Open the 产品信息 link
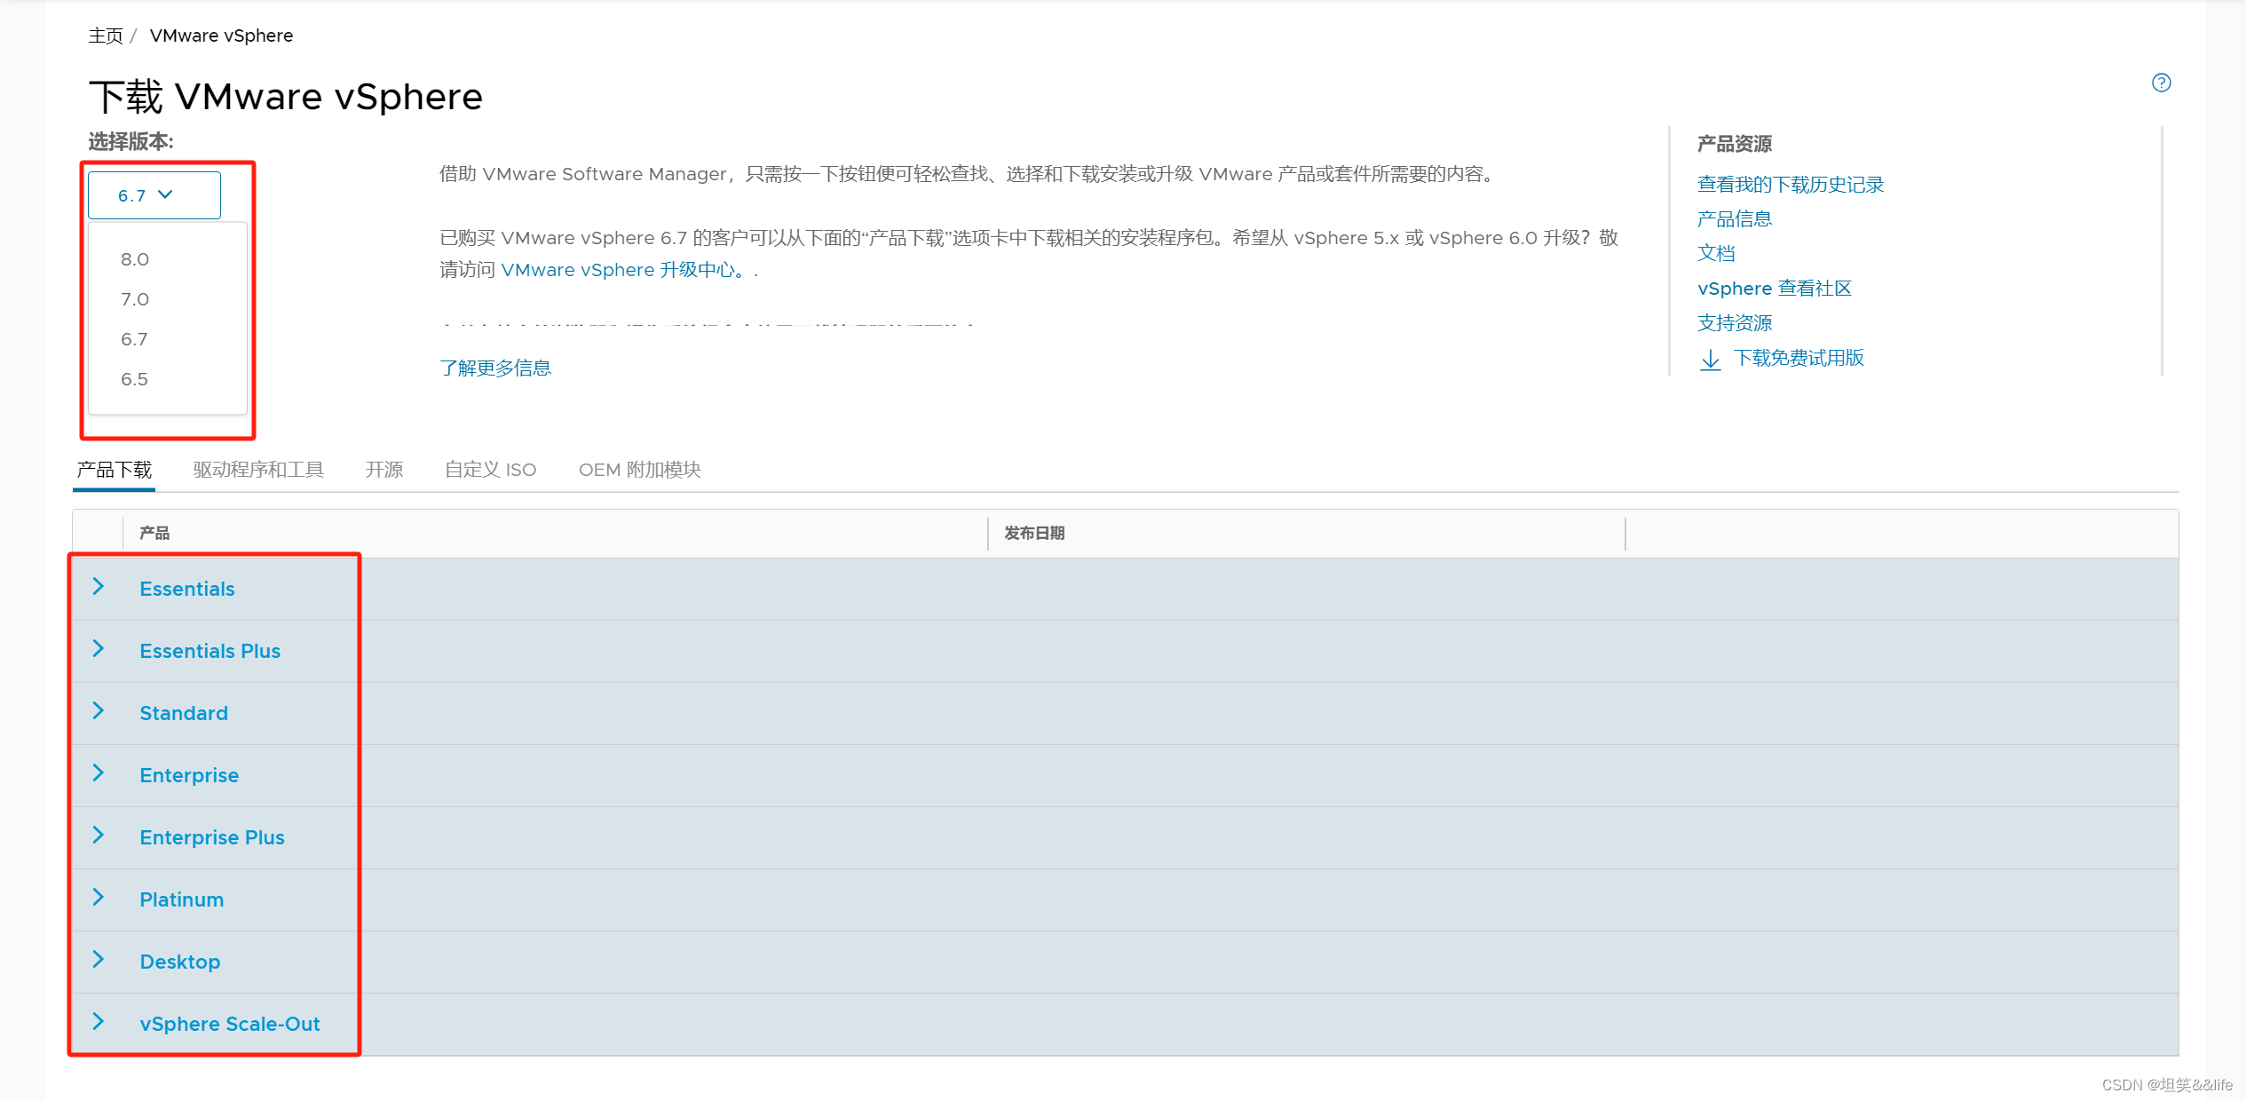 (x=1735, y=219)
